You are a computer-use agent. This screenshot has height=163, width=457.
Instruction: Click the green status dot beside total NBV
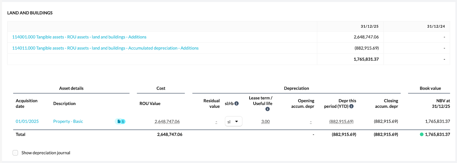[x=422, y=135]
